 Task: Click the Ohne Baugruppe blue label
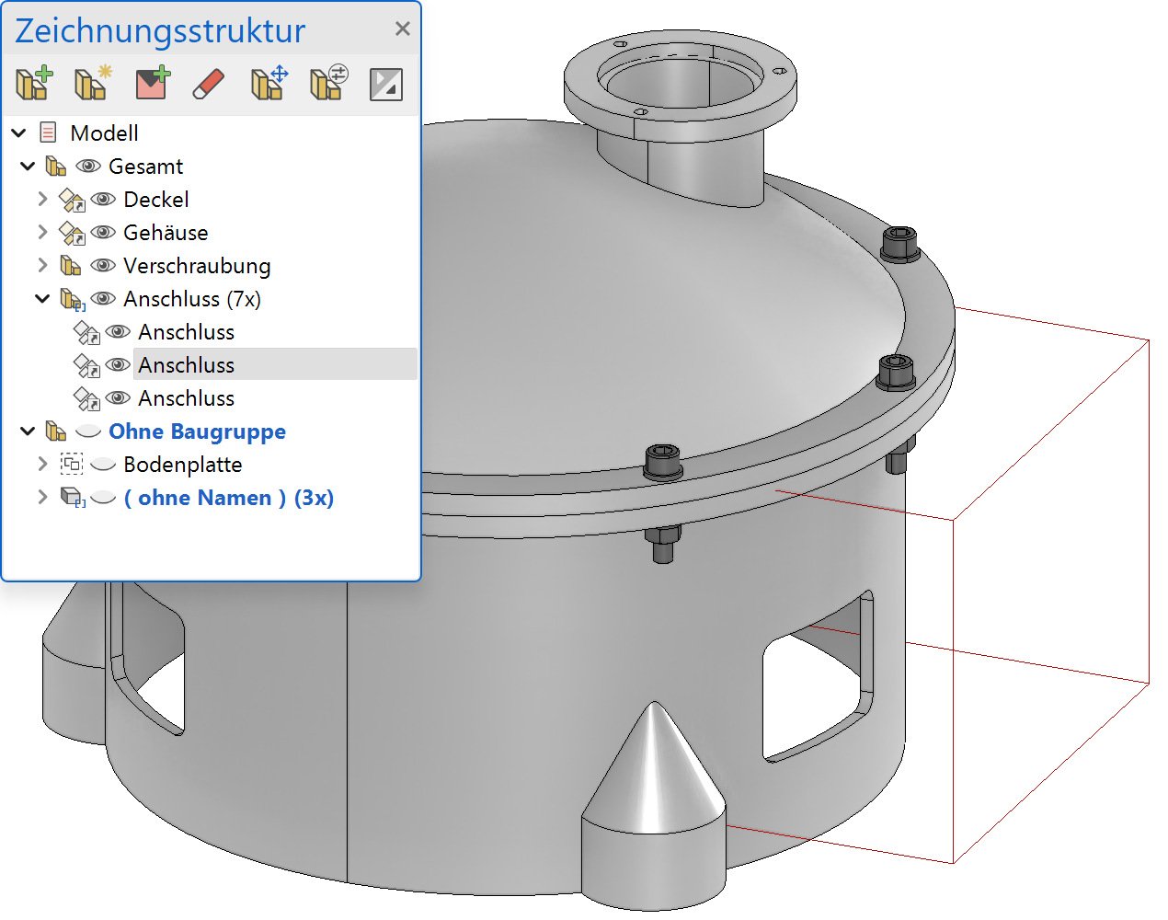[x=197, y=431]
